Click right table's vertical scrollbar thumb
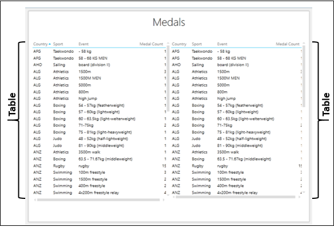 pyautogui.click(x=304, y=76)
